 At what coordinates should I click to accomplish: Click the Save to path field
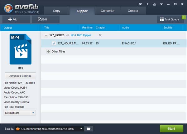point(49,129)
